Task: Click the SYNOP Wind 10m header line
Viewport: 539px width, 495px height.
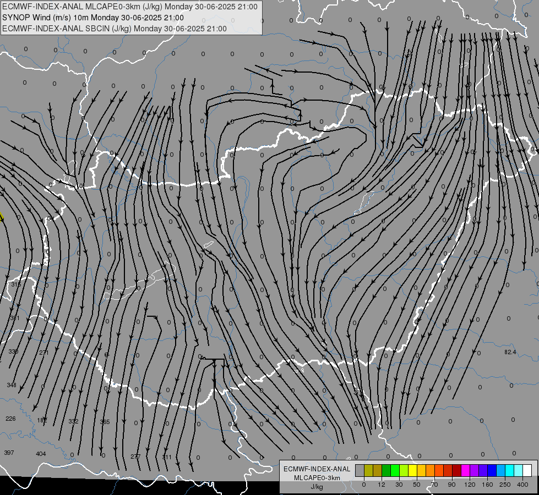Action: 93,18
